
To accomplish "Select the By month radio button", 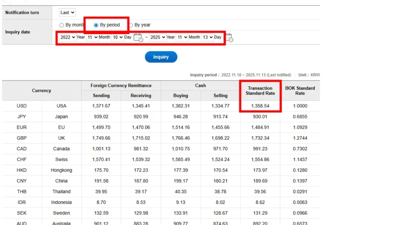I will click(x=62, y=25).
